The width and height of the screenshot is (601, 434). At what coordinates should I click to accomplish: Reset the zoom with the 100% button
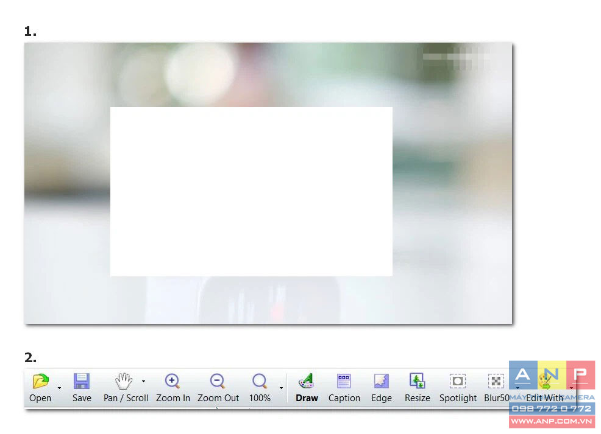260,388
